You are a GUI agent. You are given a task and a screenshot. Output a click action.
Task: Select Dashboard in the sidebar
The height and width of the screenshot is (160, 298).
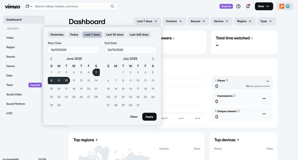[24, 20]
